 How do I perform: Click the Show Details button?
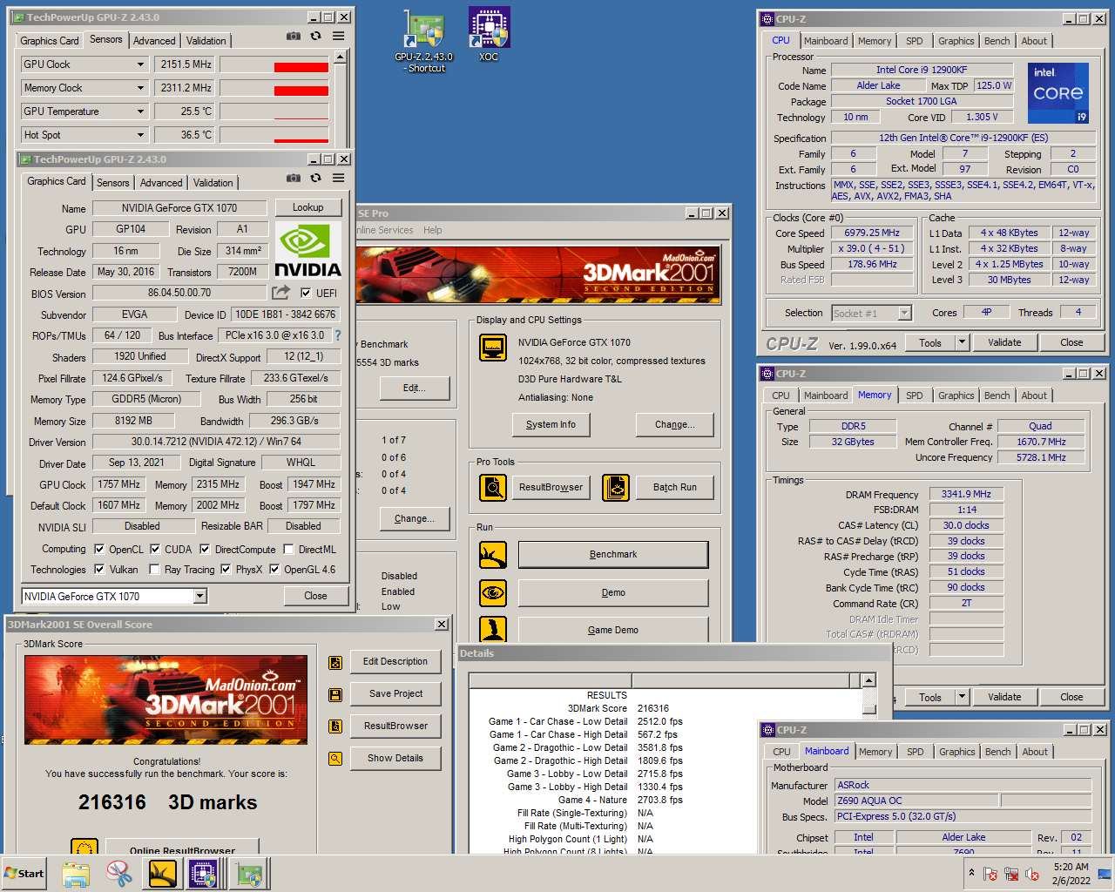(395, 758)
